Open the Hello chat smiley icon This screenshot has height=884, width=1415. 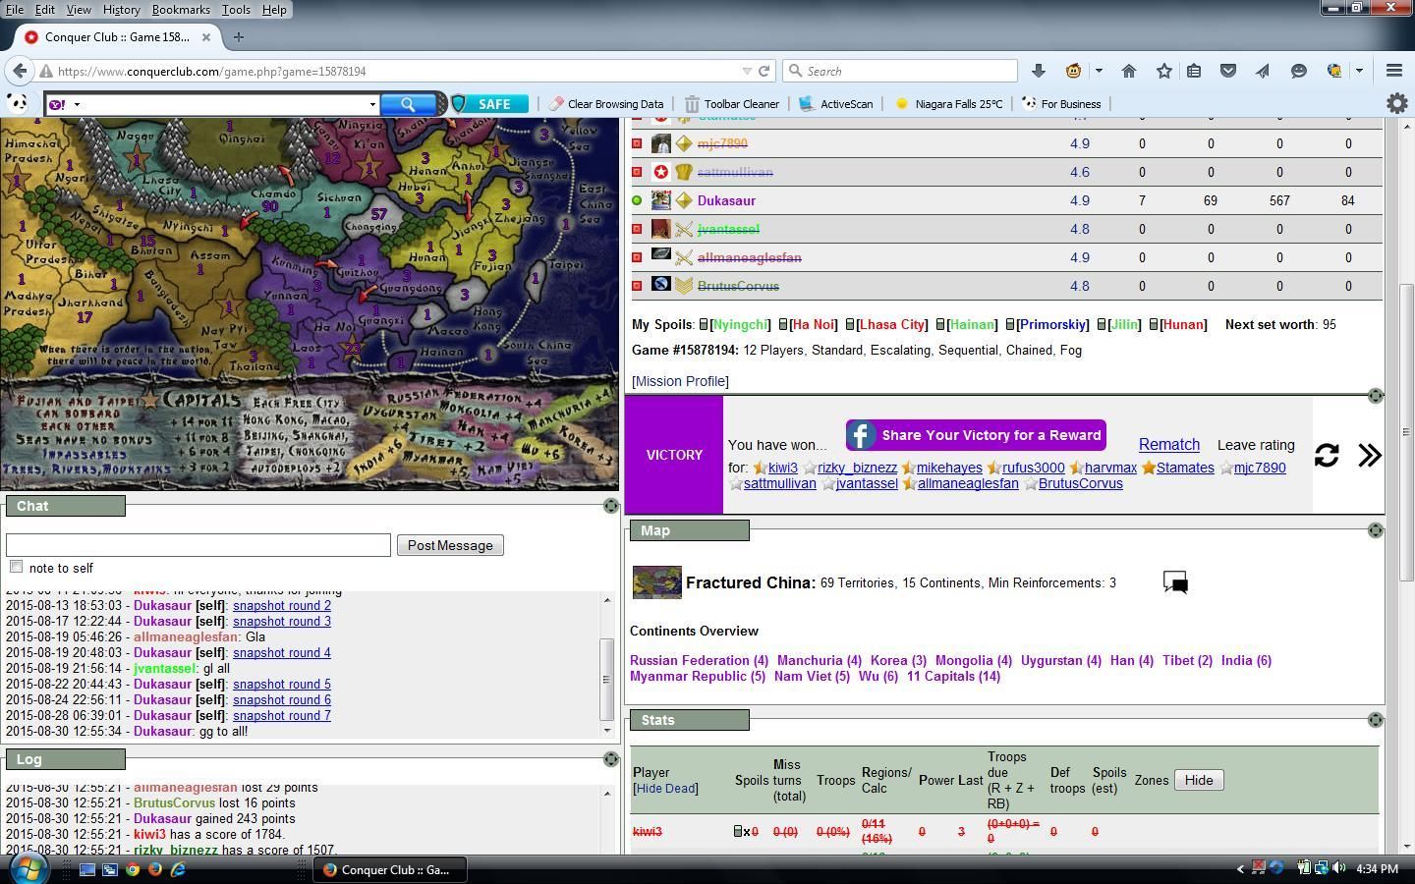(x=1299, y=71)
